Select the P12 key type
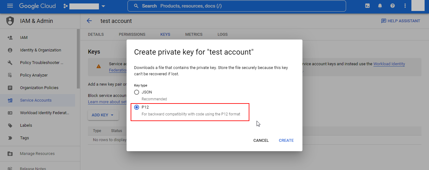 click(137, 107)
